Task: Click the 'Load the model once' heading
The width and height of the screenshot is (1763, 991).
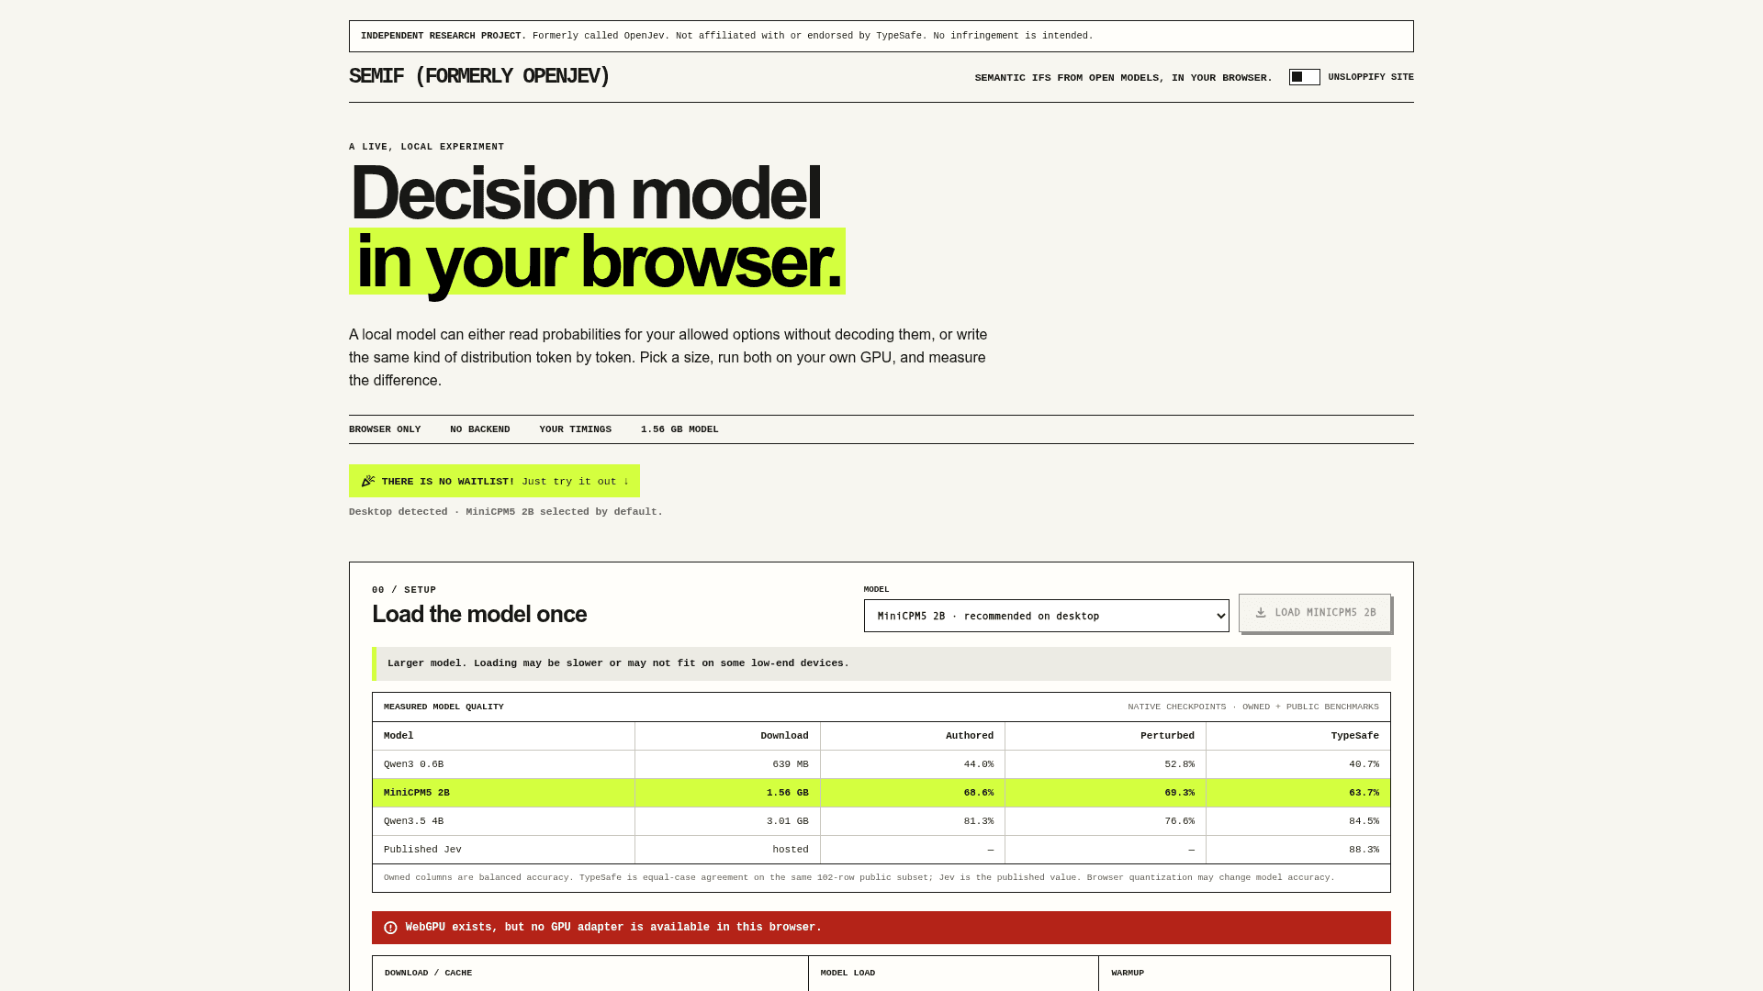Action: point(479,614)
